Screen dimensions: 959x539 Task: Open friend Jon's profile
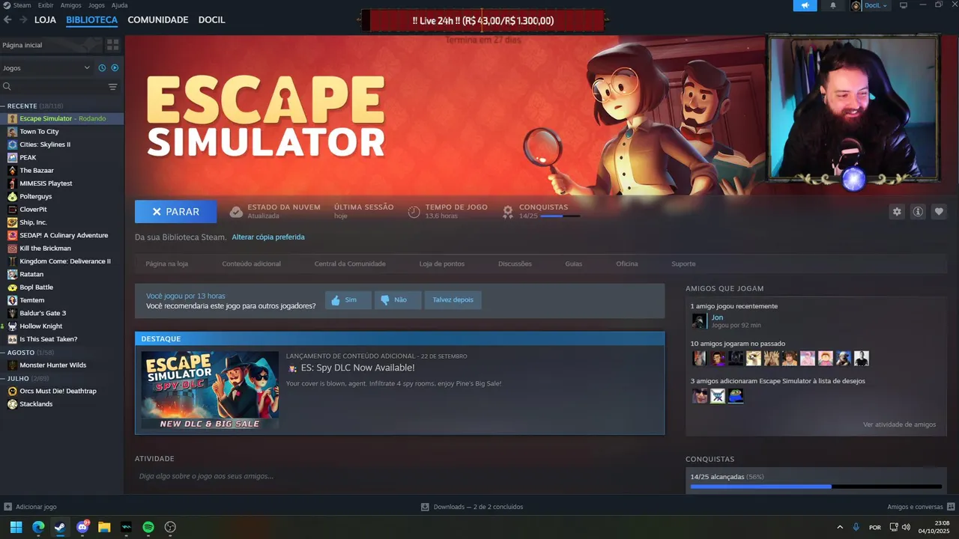pyautogui.click(x=717, y=317)
